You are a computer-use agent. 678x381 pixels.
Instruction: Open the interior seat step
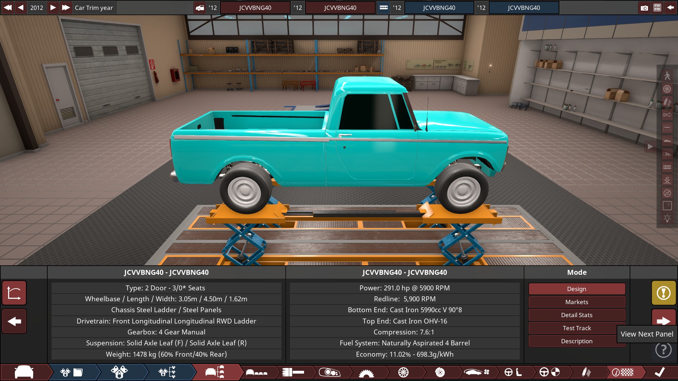(x=513, y=372)
